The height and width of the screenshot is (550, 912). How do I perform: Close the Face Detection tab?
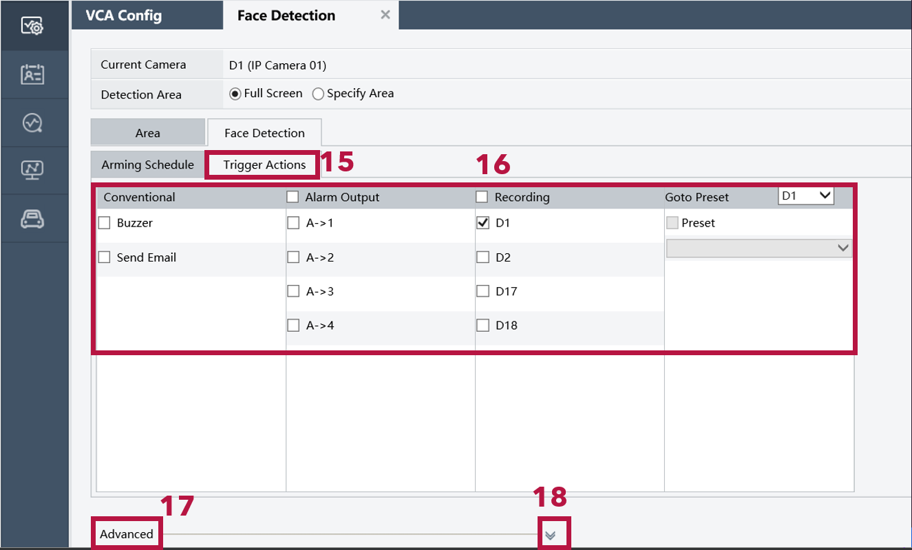pyautogui.click(x=385, y=15)
